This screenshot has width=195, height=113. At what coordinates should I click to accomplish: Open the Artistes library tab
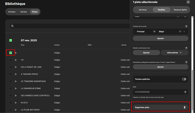pyautogui.click(x=12, y=12)
